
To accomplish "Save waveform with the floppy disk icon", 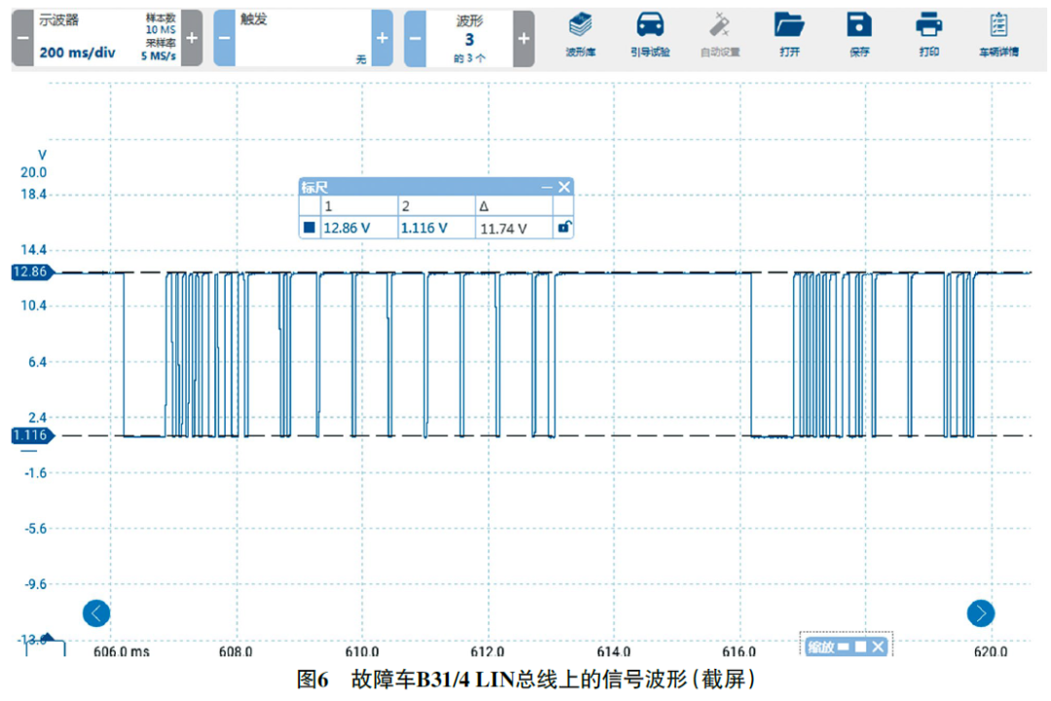I will pyautogui.click(x=858, y=34).
